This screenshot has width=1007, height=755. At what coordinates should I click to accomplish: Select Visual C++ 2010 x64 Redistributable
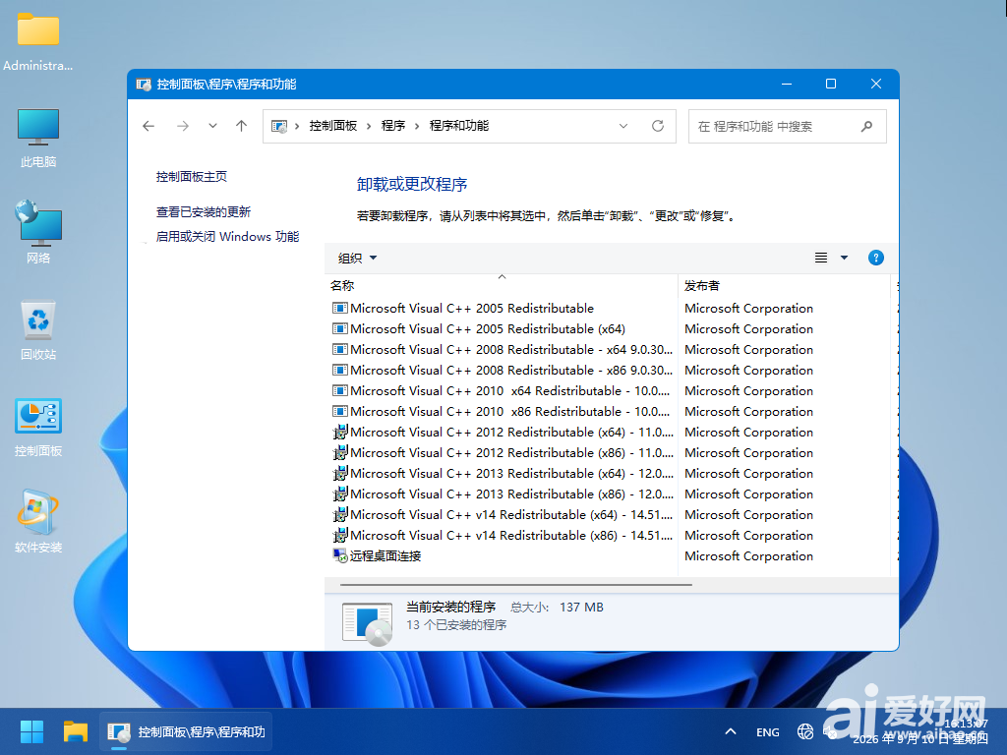502,390
